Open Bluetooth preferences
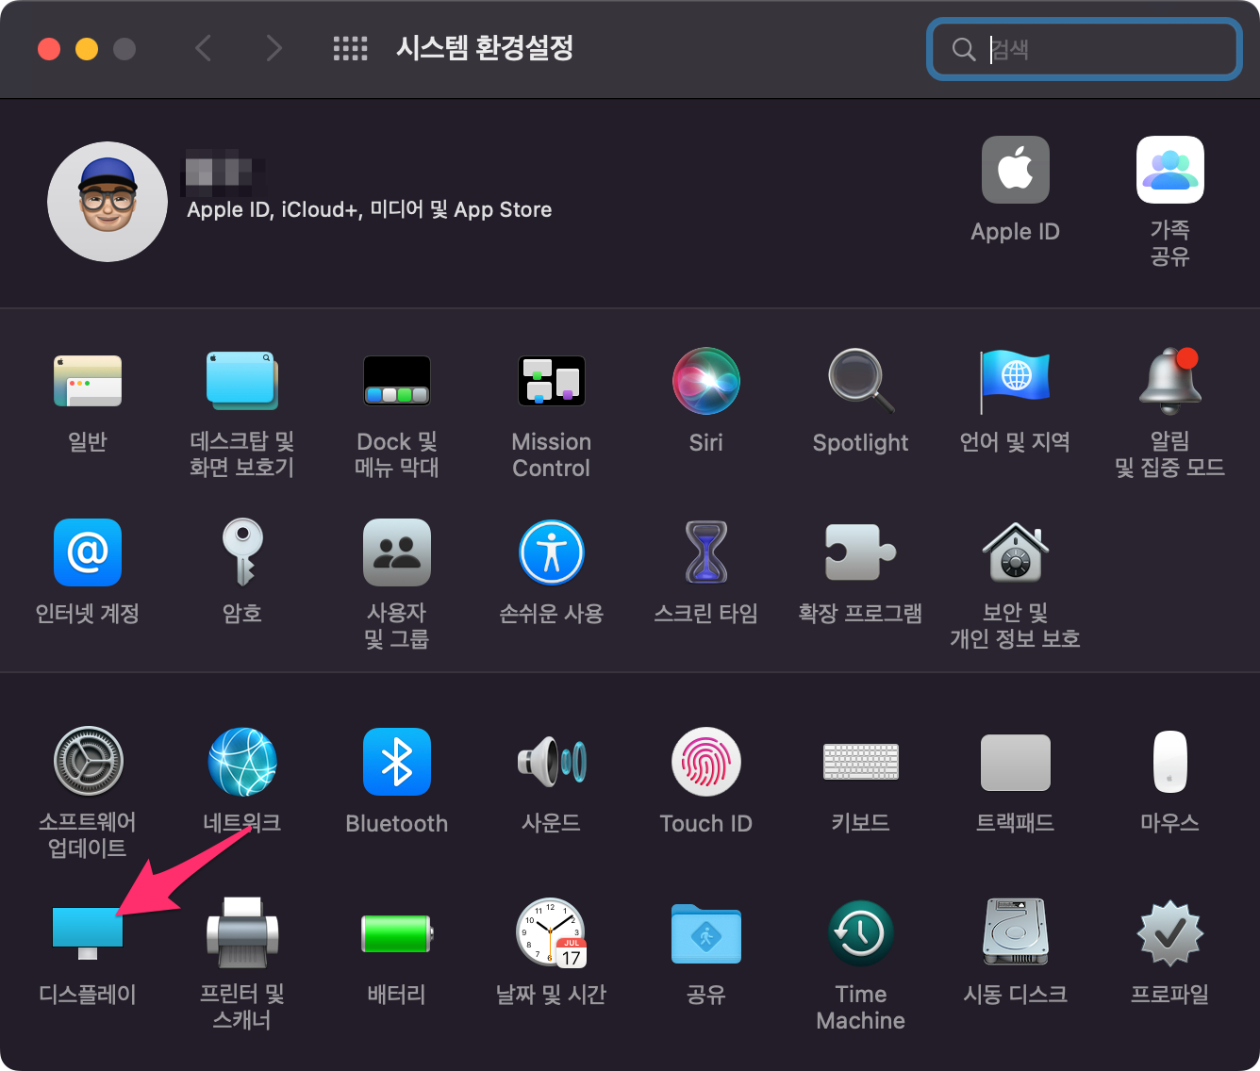 (397, 761)
